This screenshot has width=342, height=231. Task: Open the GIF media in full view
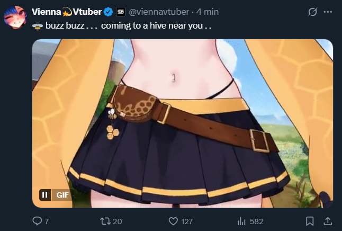(x=183, y=123)
